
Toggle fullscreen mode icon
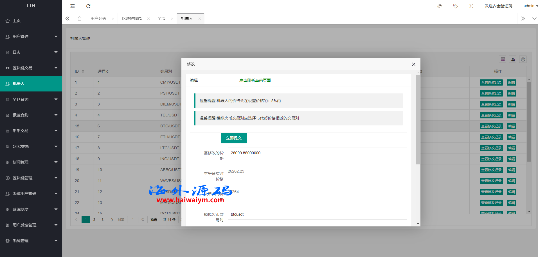[x=471, y=6]
